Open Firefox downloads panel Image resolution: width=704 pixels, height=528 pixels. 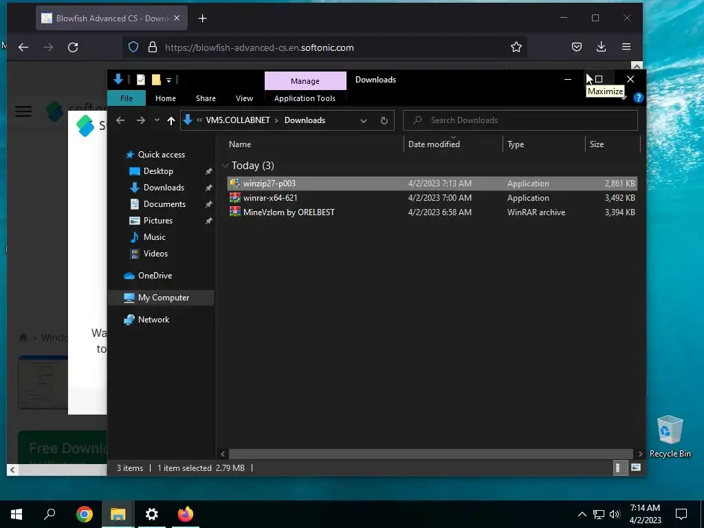[x=601, y=47]
